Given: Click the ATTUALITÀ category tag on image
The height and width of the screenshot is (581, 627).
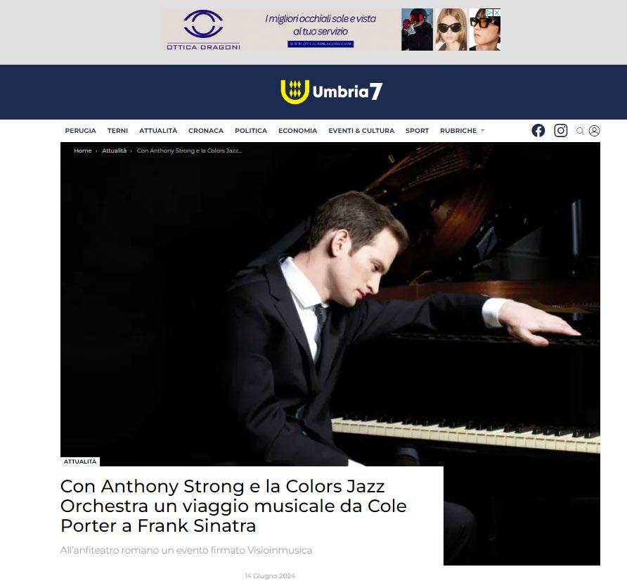Looking at the screenshot, I should point(80,461).
